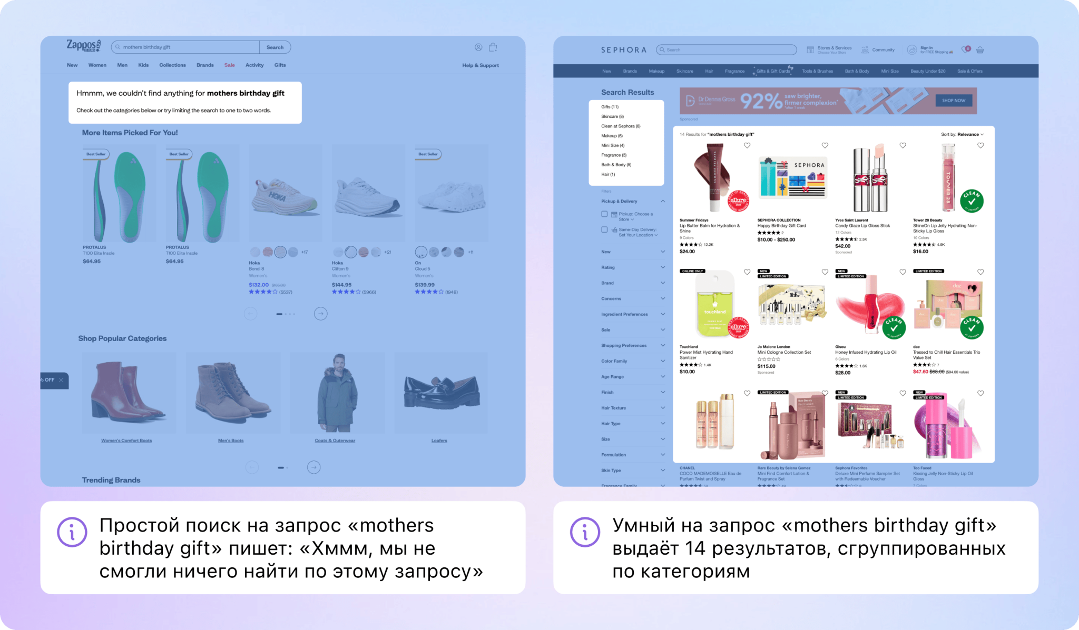Select first color swatch under Hoka Bondi 8
Image resolution: width=1079 pixels, height=630 pixels.
(x=255, y=252)
